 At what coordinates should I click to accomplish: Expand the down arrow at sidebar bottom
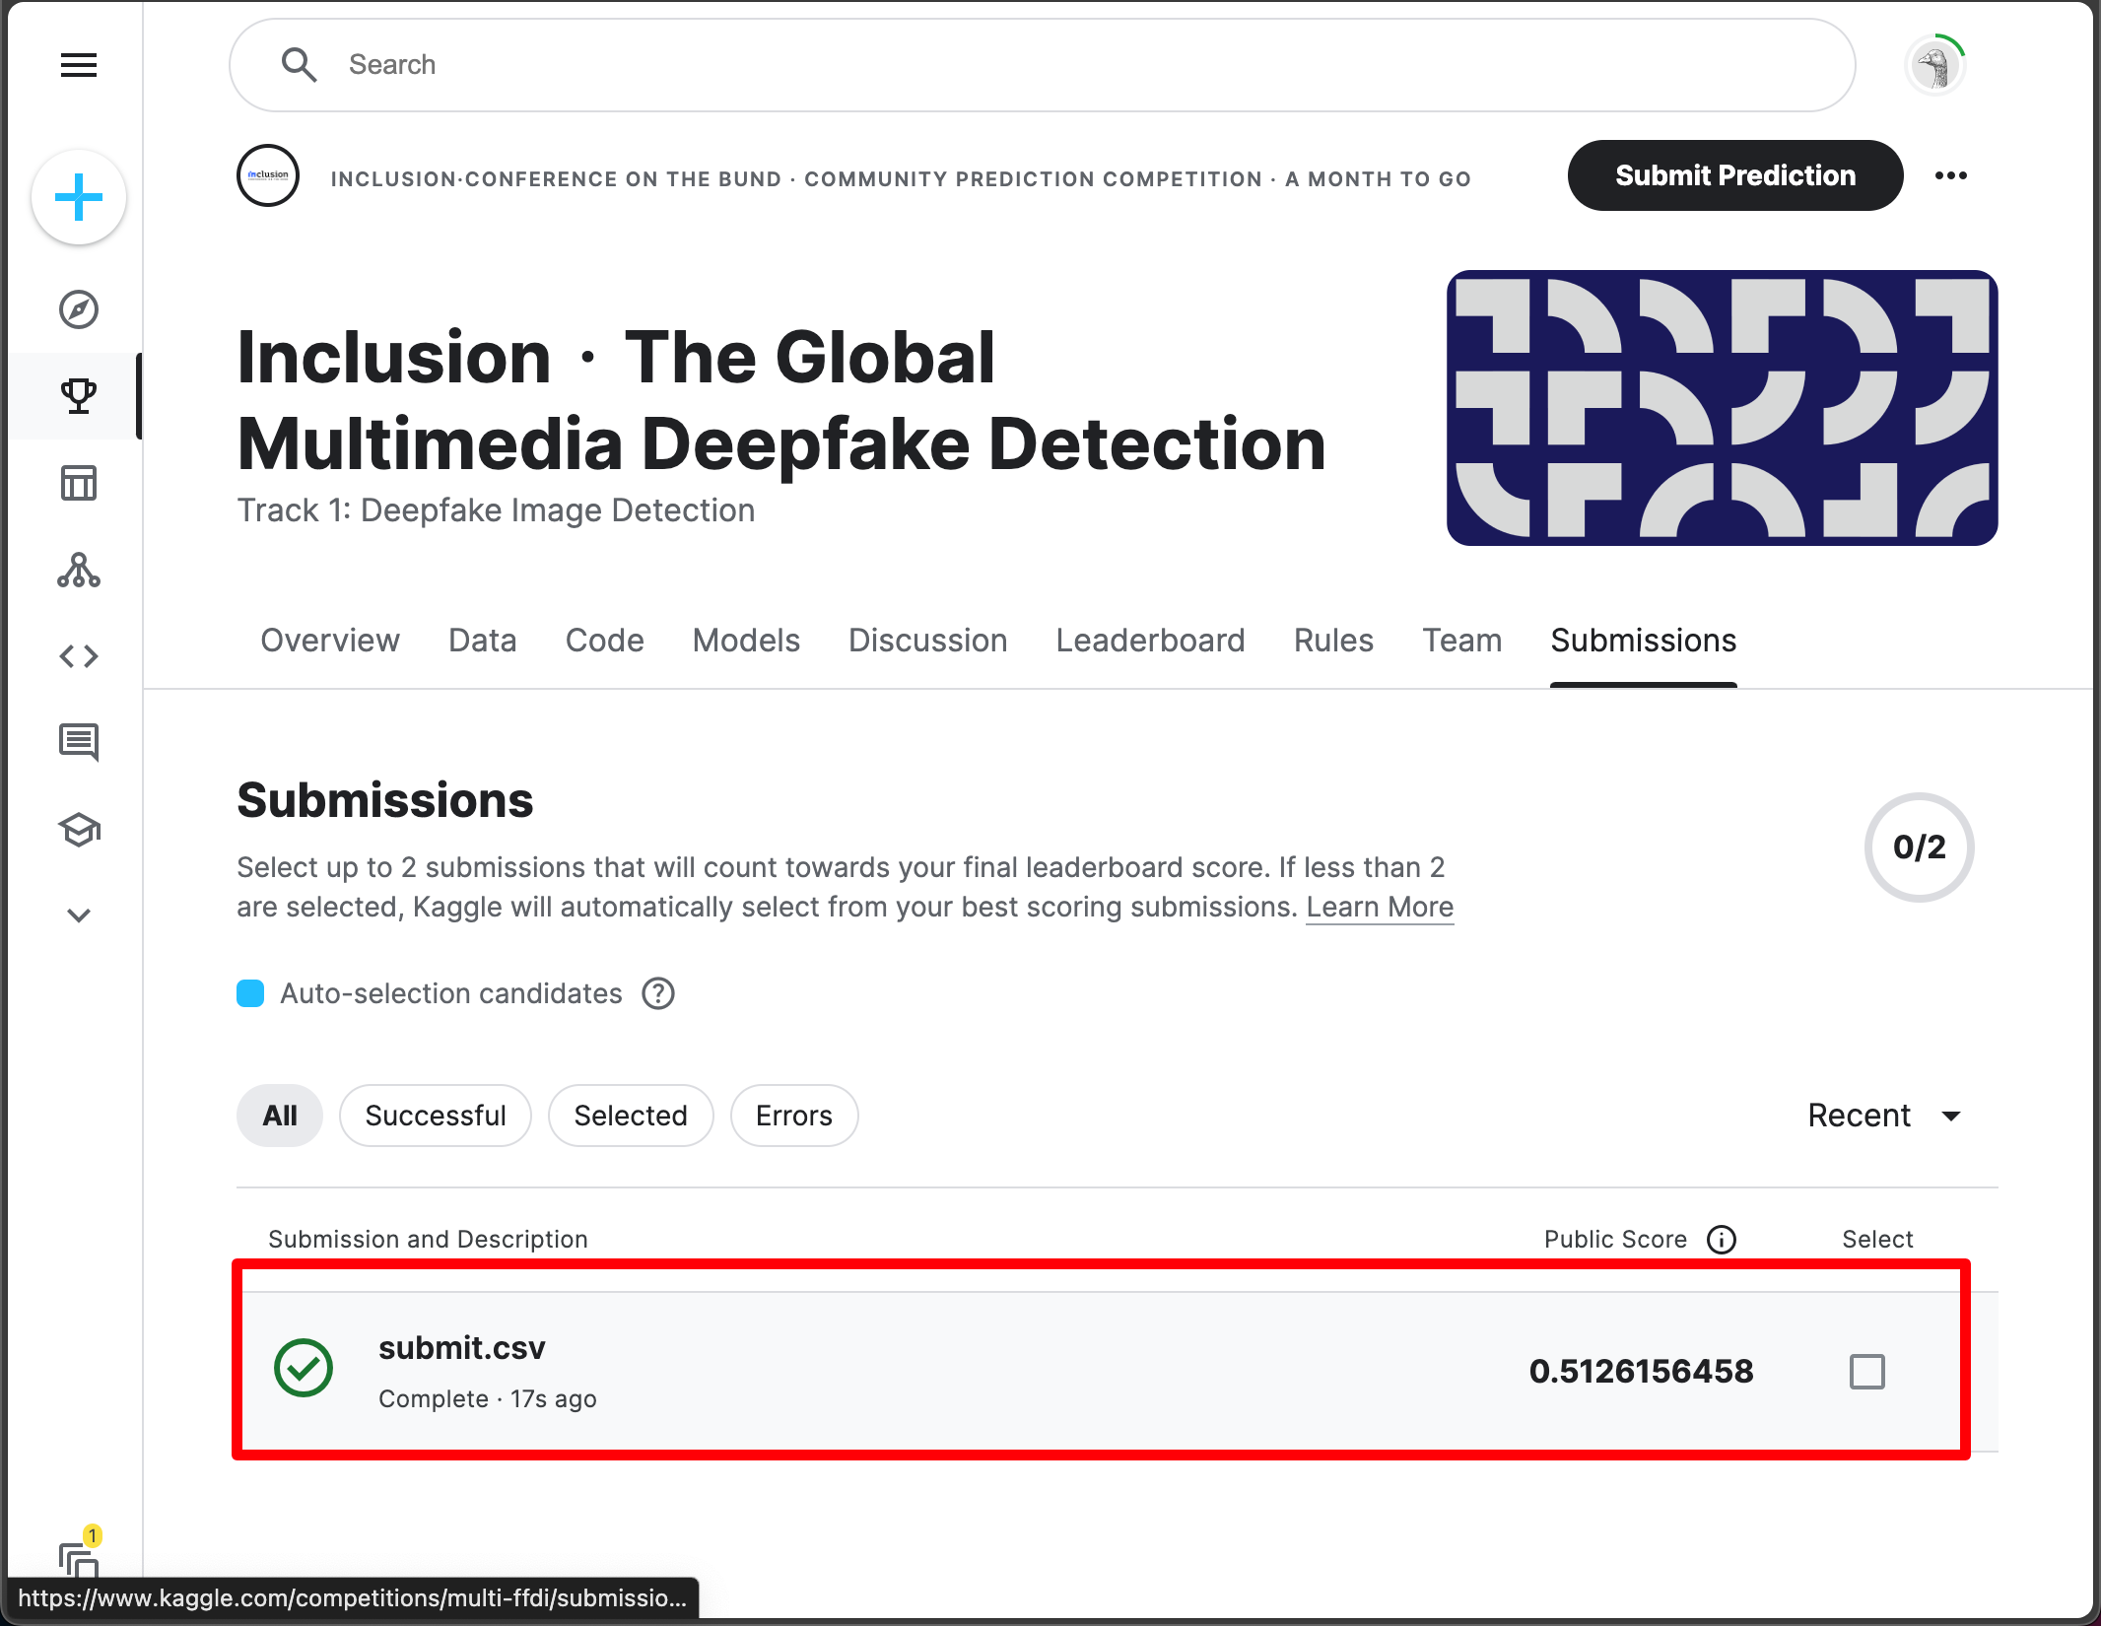[x=80, y=915]
